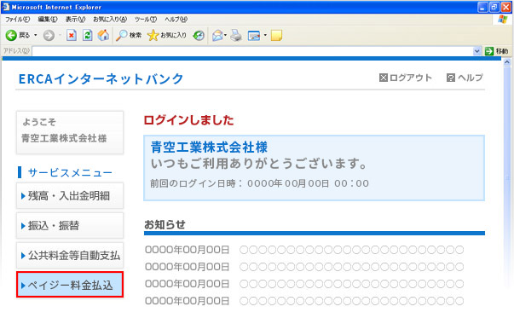Minimize the Internet Explorer window

482,7
